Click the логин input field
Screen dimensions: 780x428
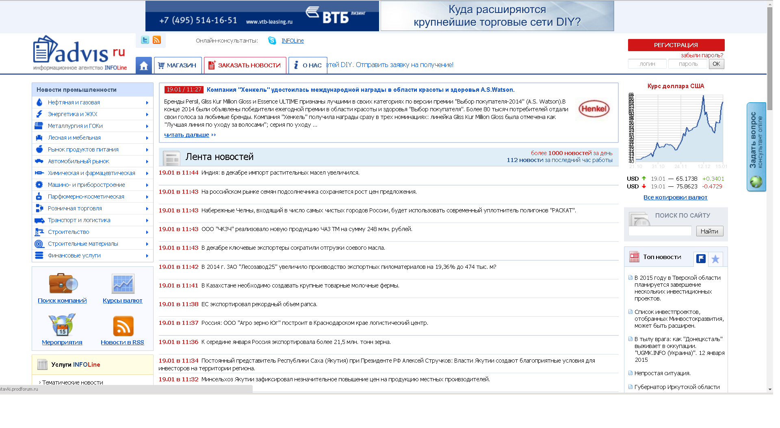[647, 64]
